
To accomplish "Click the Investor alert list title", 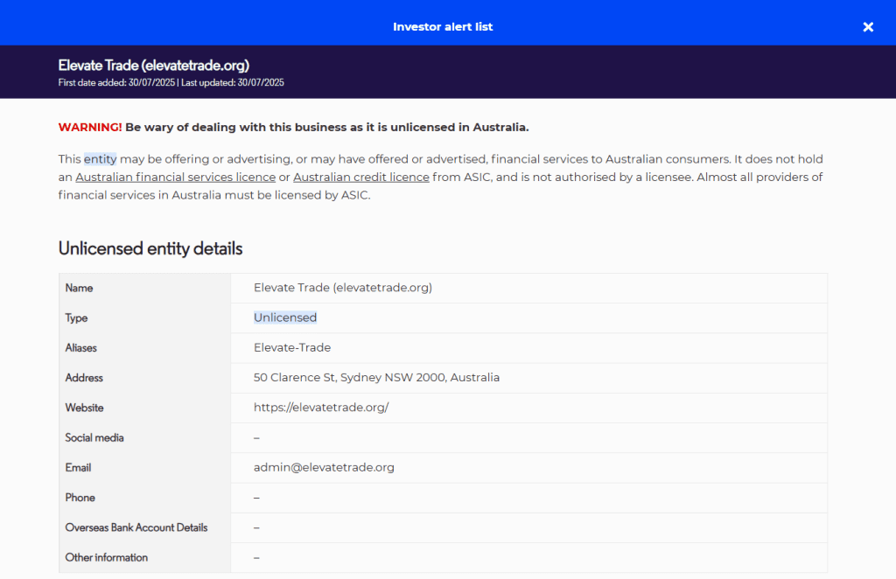I will click(x=443, y=27).
